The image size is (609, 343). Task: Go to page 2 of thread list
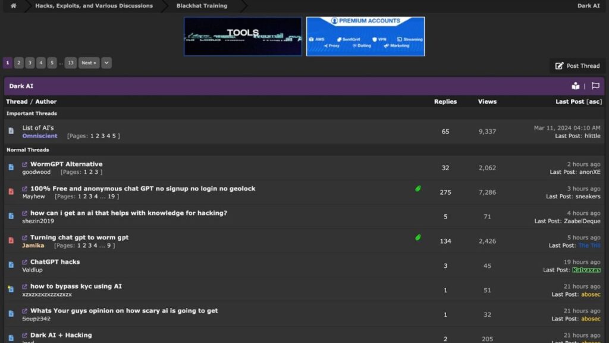click(x=18, y=63)
